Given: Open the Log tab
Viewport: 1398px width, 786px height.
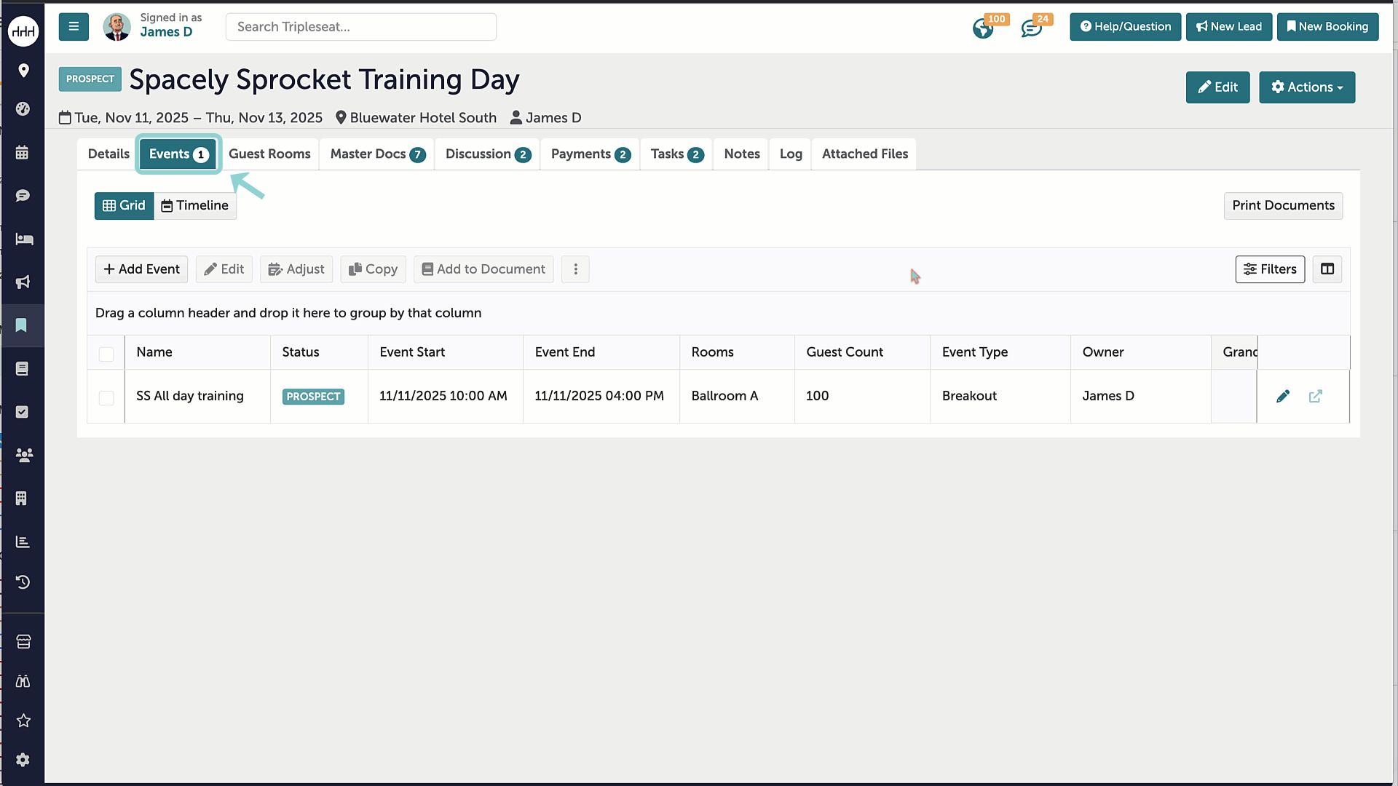Looking at the screenshot, I should click(x=791, y=154).
